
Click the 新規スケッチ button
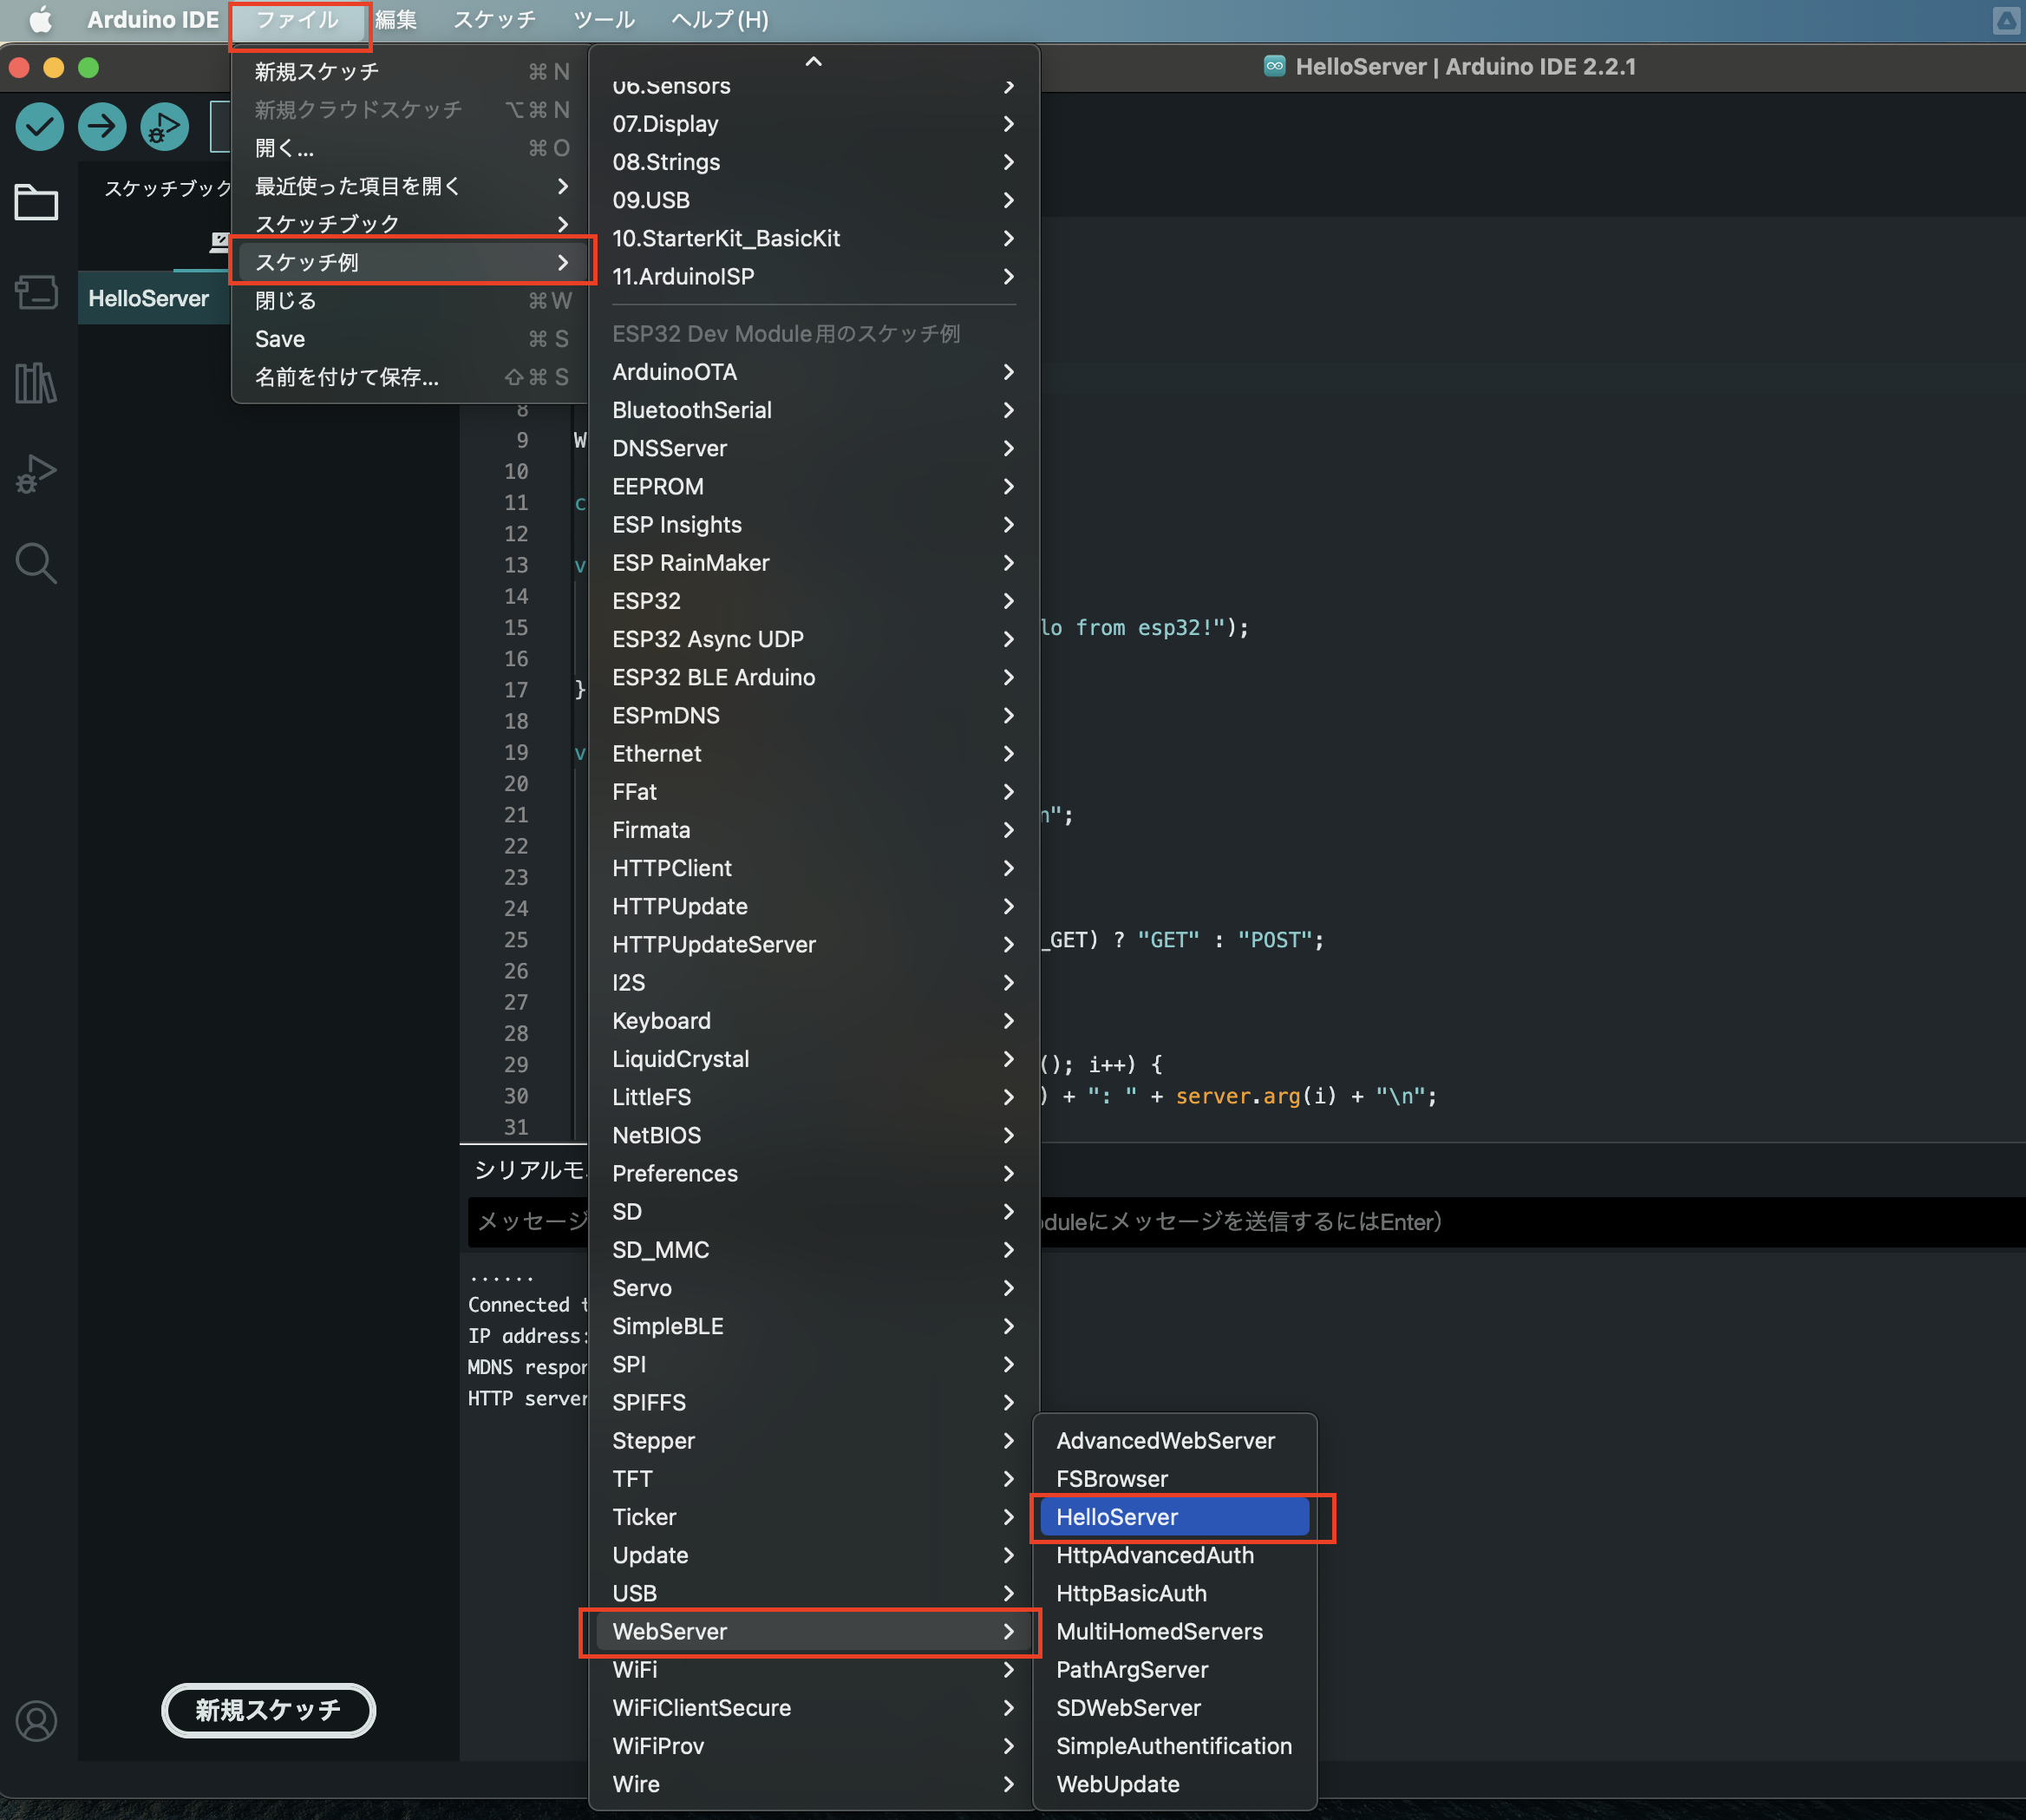[x=268, y=1710]
